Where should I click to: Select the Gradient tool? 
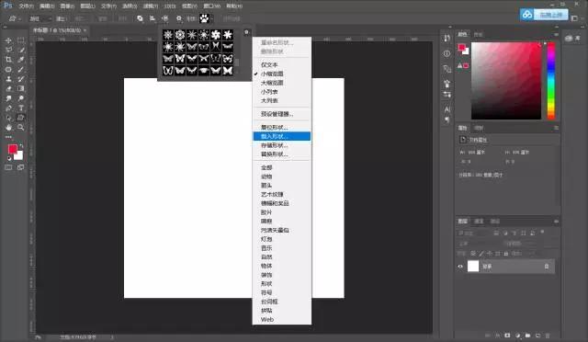20,89
